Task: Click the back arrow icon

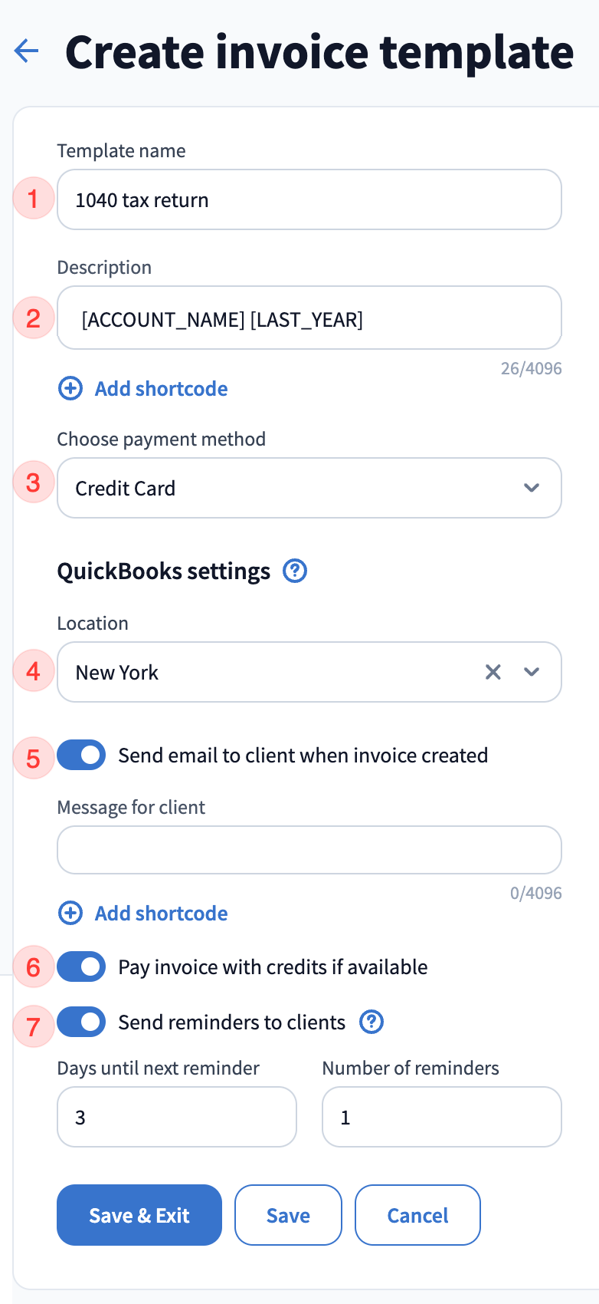Action: pos(26,51)
